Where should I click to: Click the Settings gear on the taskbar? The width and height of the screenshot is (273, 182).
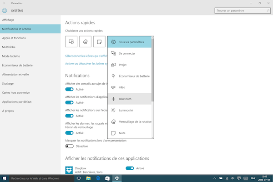tap(117, 178)
